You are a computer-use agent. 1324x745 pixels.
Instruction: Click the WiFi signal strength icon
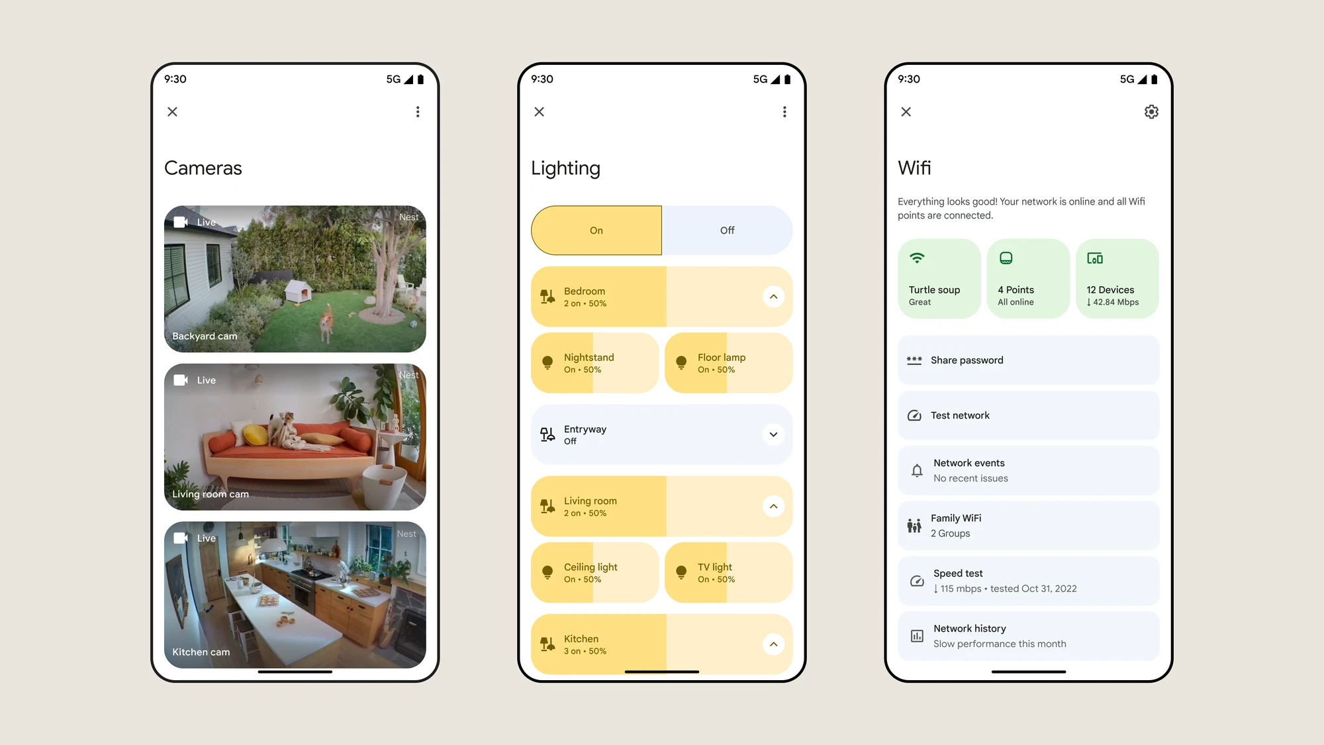tap(917, 258)
